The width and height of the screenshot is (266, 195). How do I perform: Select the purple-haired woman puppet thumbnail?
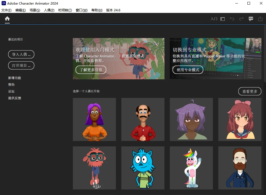coord(94,119)
